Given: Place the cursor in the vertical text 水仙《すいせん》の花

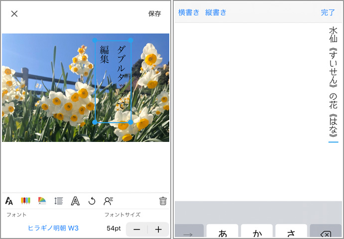Looking at the screenshot, I should pos(333,82).
